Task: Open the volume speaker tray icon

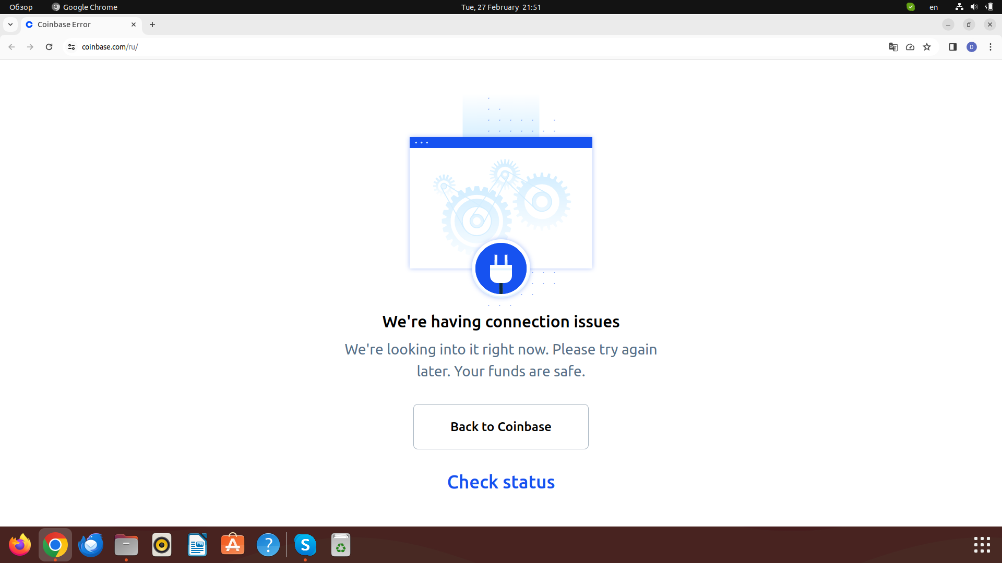Action: [974, 7]
